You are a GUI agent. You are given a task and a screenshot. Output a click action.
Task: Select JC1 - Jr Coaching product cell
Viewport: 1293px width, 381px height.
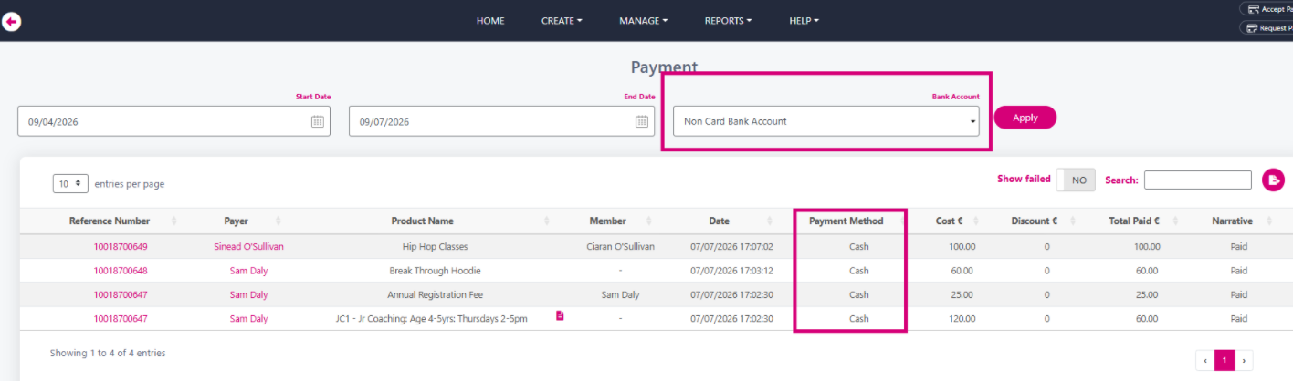coord(431,319)
